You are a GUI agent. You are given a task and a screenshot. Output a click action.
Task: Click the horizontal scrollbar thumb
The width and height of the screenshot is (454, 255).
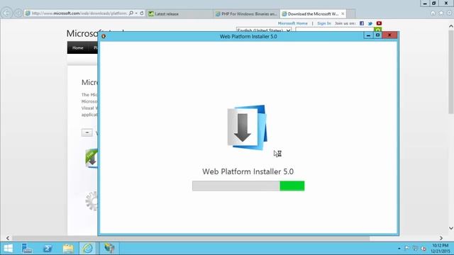[191, 239]
